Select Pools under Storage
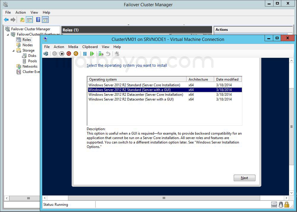Screen dimensions: 297x212 point(32,61)
